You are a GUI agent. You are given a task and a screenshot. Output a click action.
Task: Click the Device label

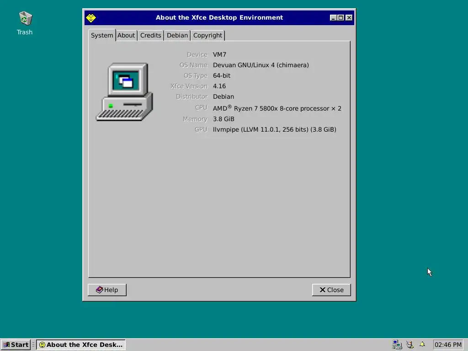197,55
